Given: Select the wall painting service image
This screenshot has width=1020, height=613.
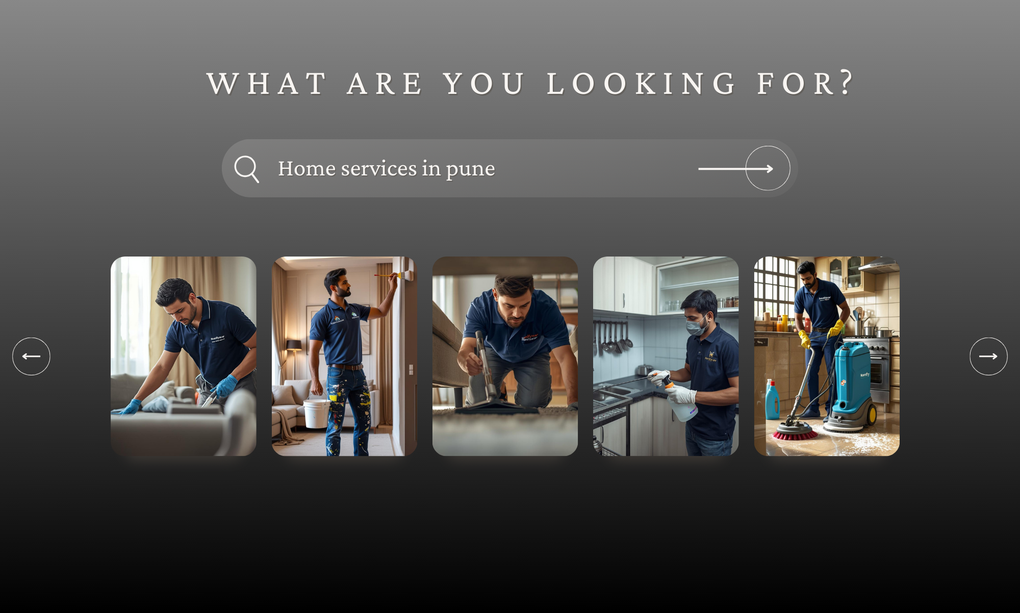Looking at the screenshot, I should [x=344, y=356].
